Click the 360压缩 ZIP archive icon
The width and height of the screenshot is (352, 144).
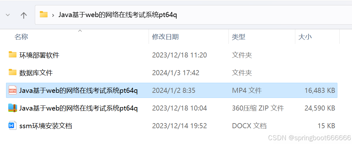click(x=13, y=108)
